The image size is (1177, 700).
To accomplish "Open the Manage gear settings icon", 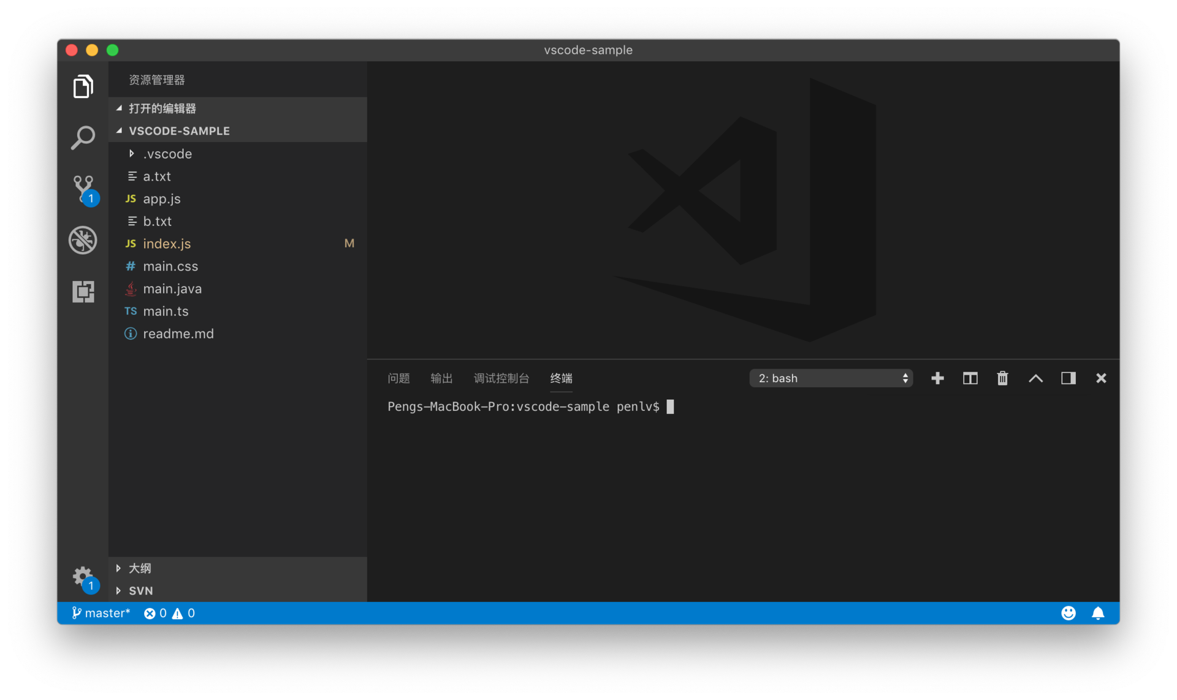I will click(83, 576).
